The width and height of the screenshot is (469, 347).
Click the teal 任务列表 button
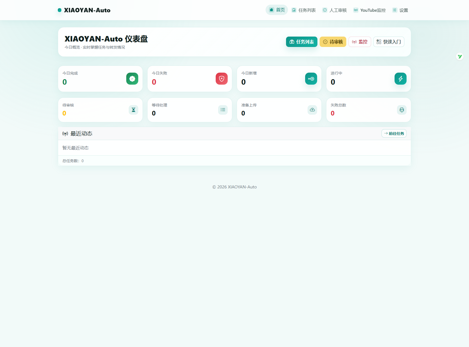click(302, 42)
